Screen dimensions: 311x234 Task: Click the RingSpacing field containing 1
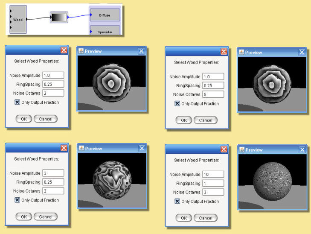point(213,184)
